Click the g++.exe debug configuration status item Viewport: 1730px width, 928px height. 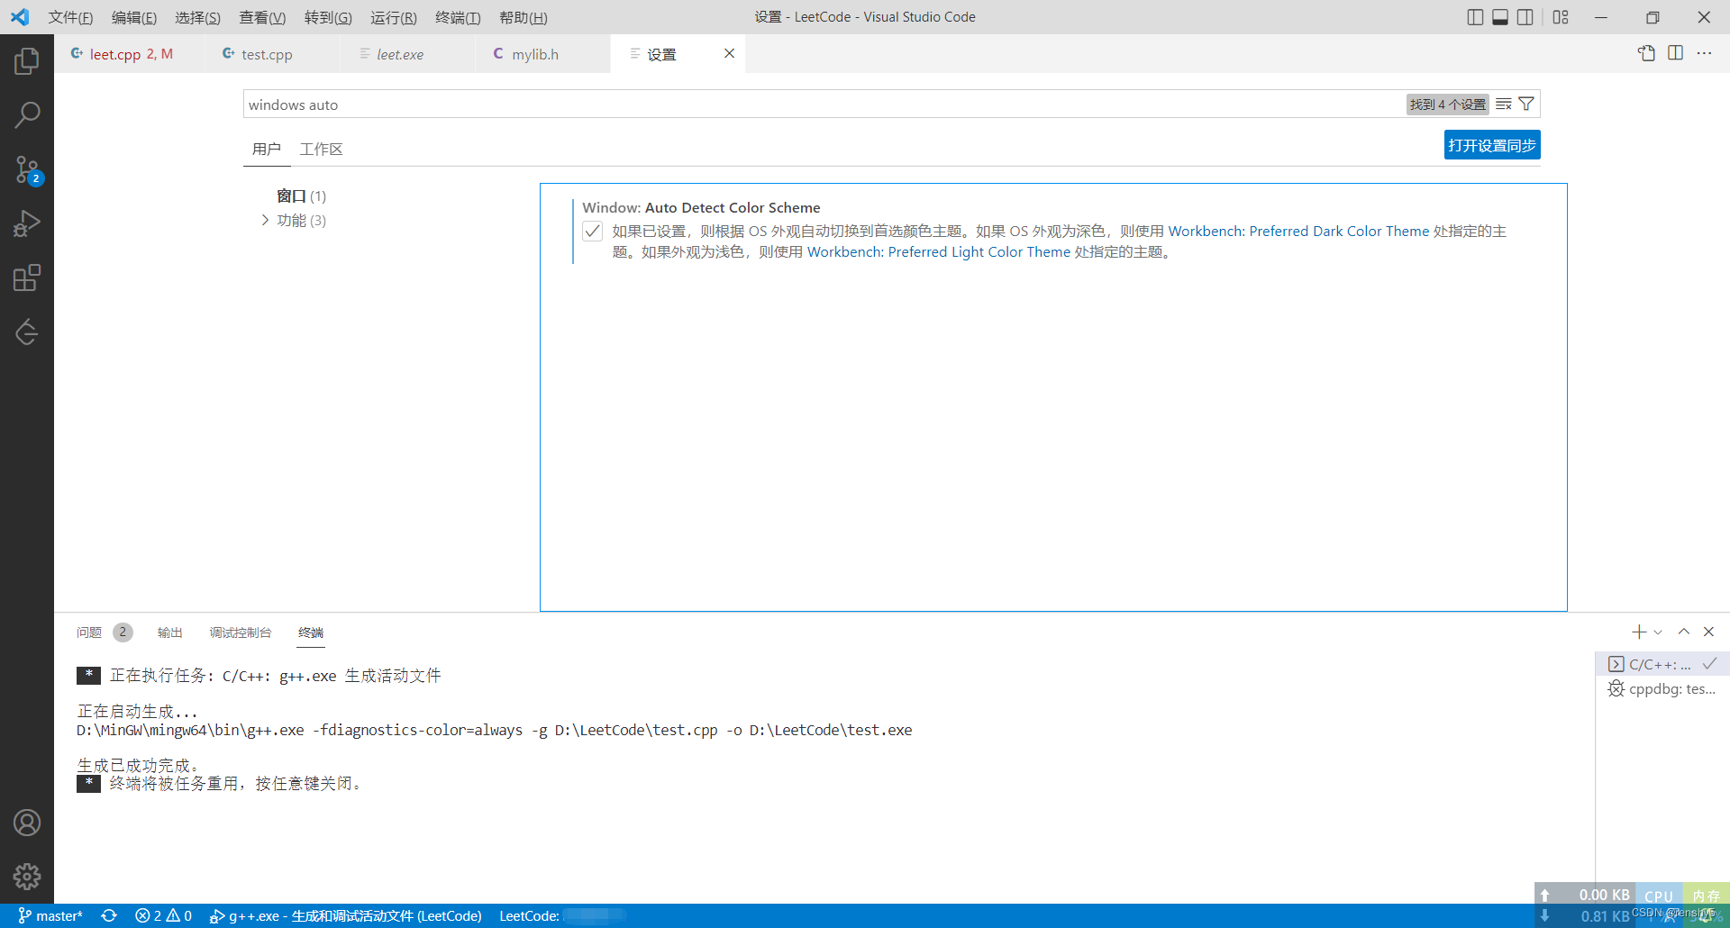[346, 916]
